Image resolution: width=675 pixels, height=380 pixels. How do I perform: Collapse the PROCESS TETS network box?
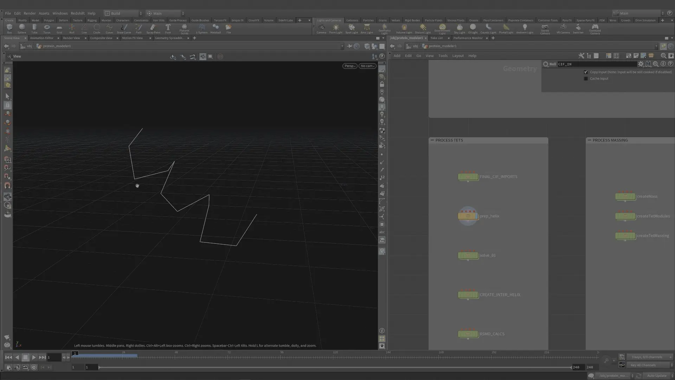[432, 140]
